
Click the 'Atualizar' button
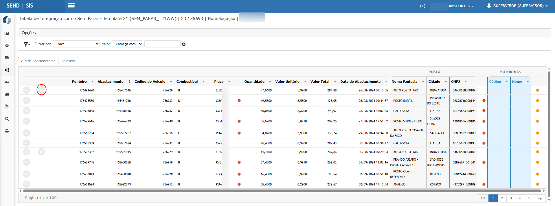click(x=68, y=61)
